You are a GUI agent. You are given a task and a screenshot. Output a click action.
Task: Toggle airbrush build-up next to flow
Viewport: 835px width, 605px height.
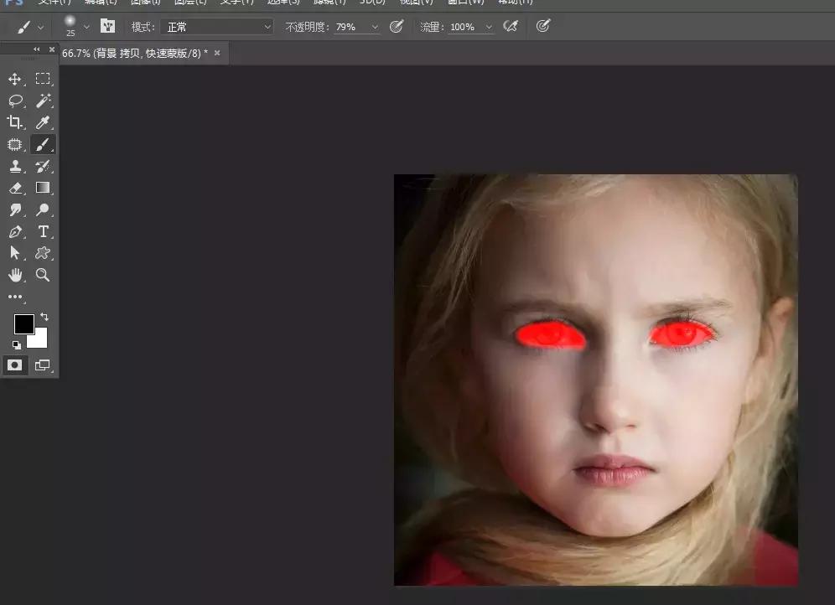tap(510, 27)
